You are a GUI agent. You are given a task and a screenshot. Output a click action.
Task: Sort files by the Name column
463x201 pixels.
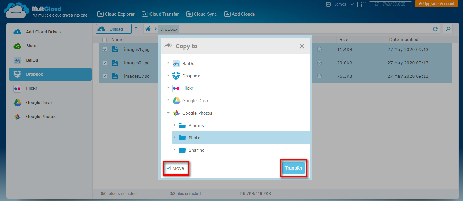pos(117,40)
